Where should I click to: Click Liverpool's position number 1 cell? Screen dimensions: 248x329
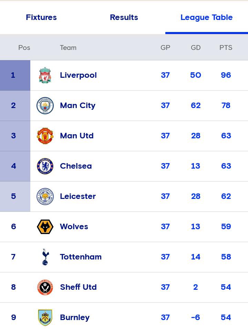coord(13,75)
